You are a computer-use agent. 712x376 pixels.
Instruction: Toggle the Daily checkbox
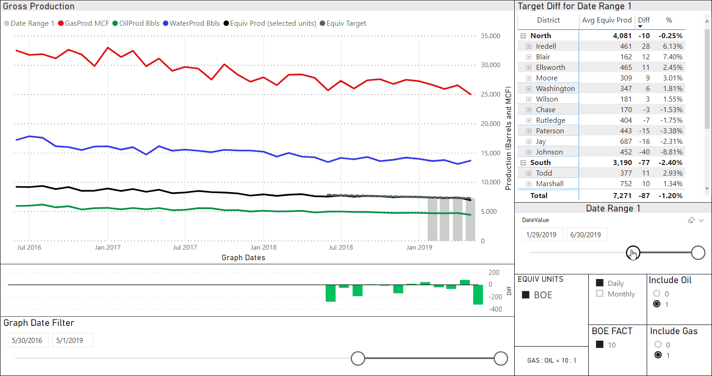[600, 283]
